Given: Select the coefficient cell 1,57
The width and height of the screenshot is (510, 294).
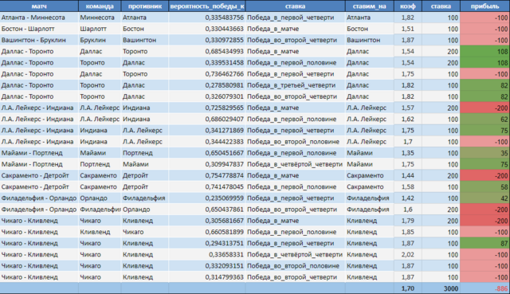Looking at the screenshot, I should 408,108.
